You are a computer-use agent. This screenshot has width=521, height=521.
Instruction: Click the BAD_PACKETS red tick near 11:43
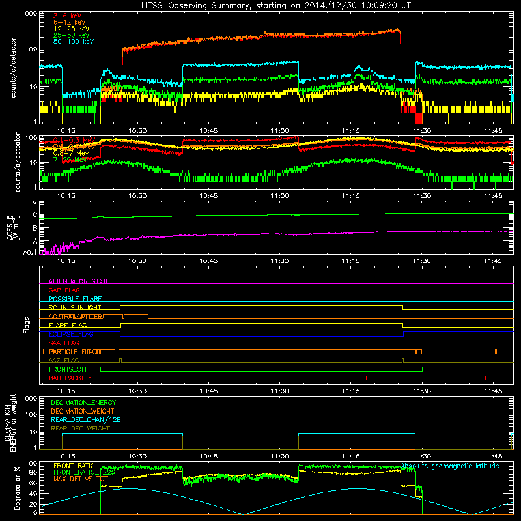pyautogui.click(x=485, y=378)
